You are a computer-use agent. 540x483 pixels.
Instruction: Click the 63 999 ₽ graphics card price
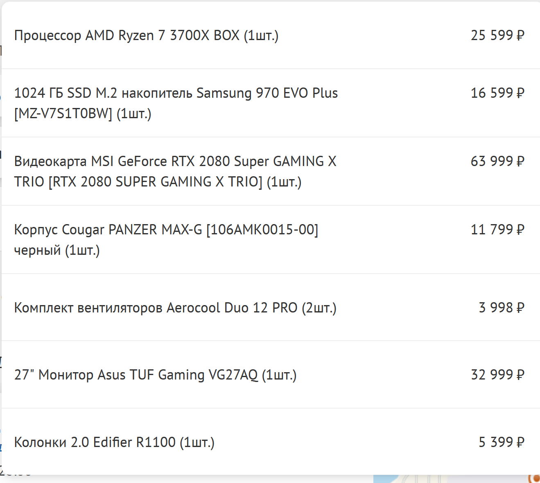[497, 162]
